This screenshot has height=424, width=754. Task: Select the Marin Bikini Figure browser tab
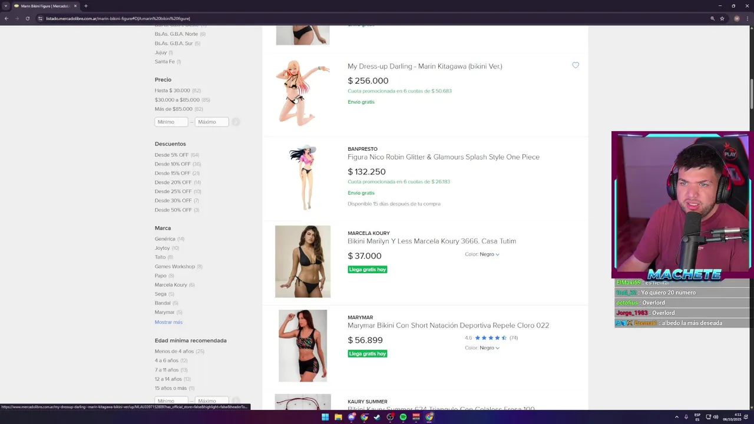tap(45, 6)
